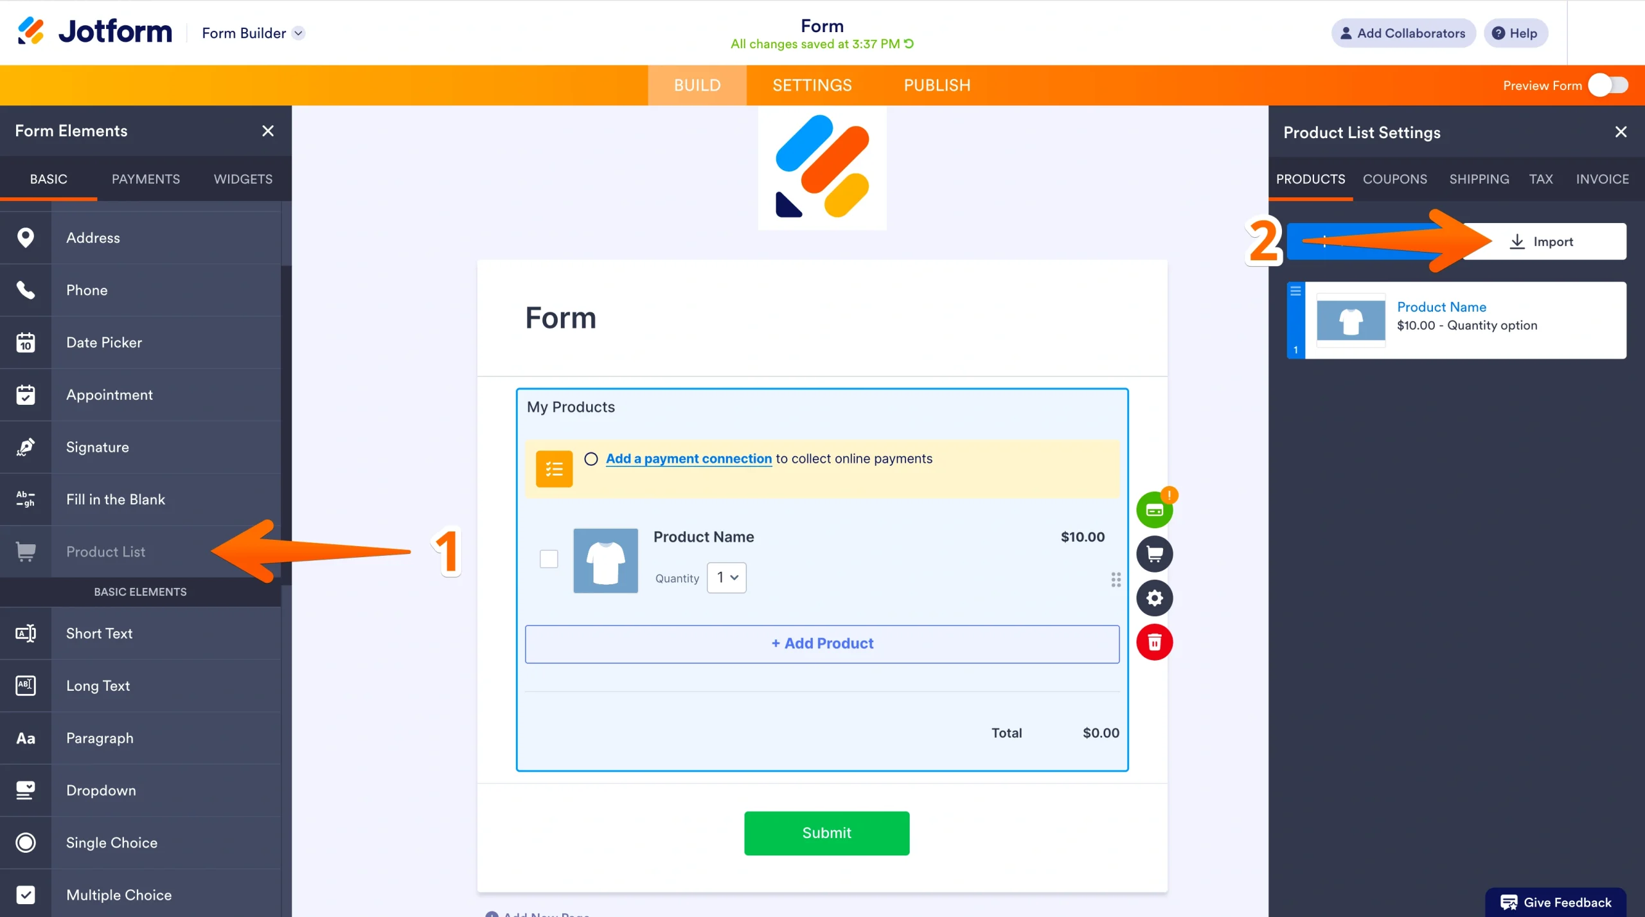1645x917 pixels.
Task: Open the PUBLISH tab
Action: (936, 85)
